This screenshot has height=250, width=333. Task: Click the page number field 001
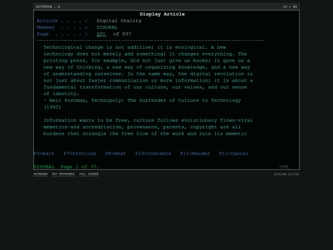102,34
